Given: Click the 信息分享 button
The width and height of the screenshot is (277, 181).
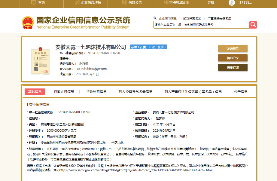Looking at the screenshot, I should click(233, 58).
